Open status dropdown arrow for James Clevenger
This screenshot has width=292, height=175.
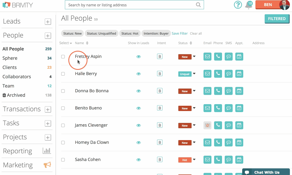tap(194, 125)
